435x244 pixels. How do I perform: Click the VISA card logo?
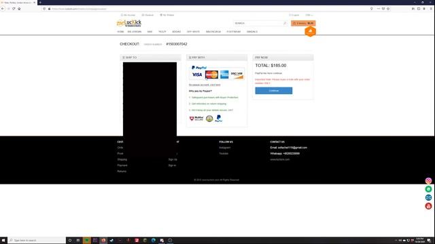[197, 75]
